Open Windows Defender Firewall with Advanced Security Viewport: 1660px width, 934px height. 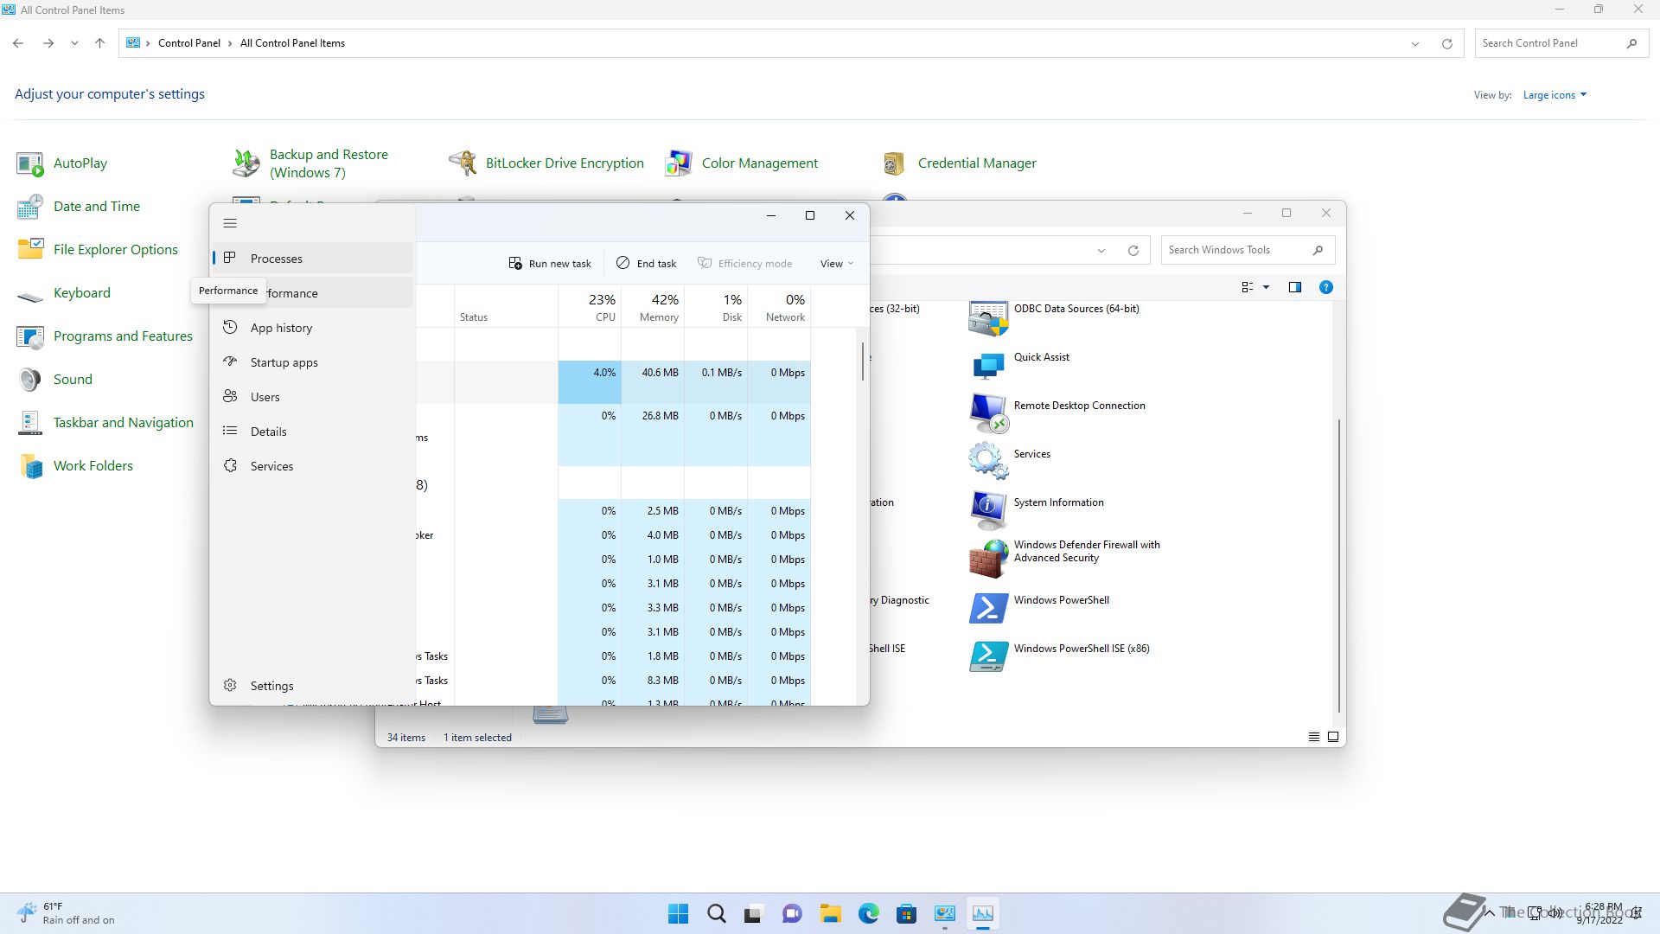1064,558
